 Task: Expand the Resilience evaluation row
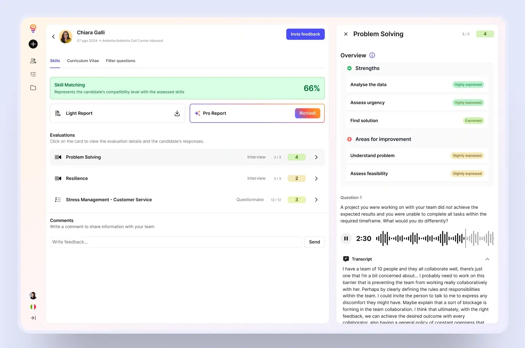316,178
